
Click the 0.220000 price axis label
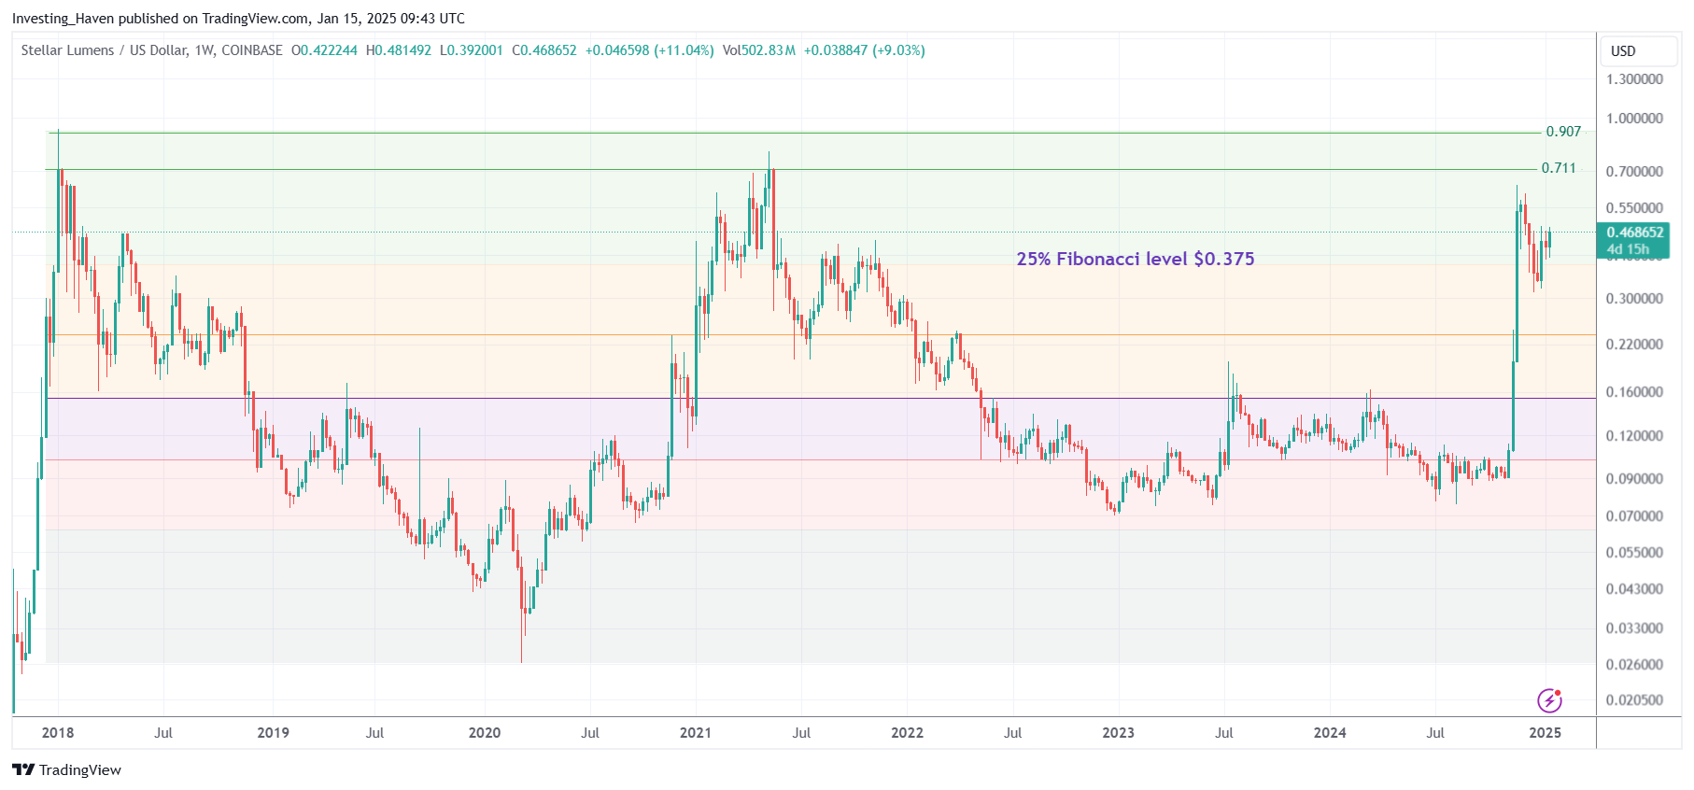1634,345
